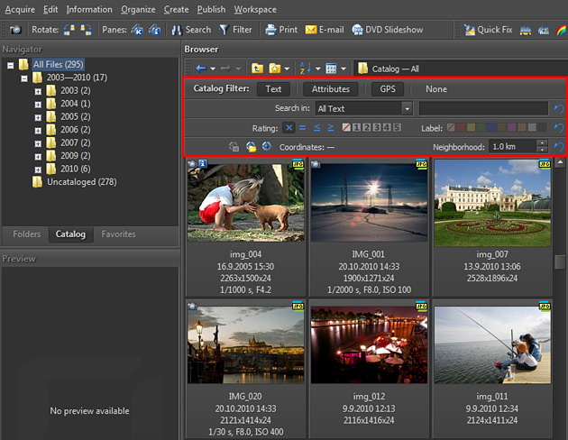
Task: Toggle the Text catalog filter
Action: click(x=273, y=89)
